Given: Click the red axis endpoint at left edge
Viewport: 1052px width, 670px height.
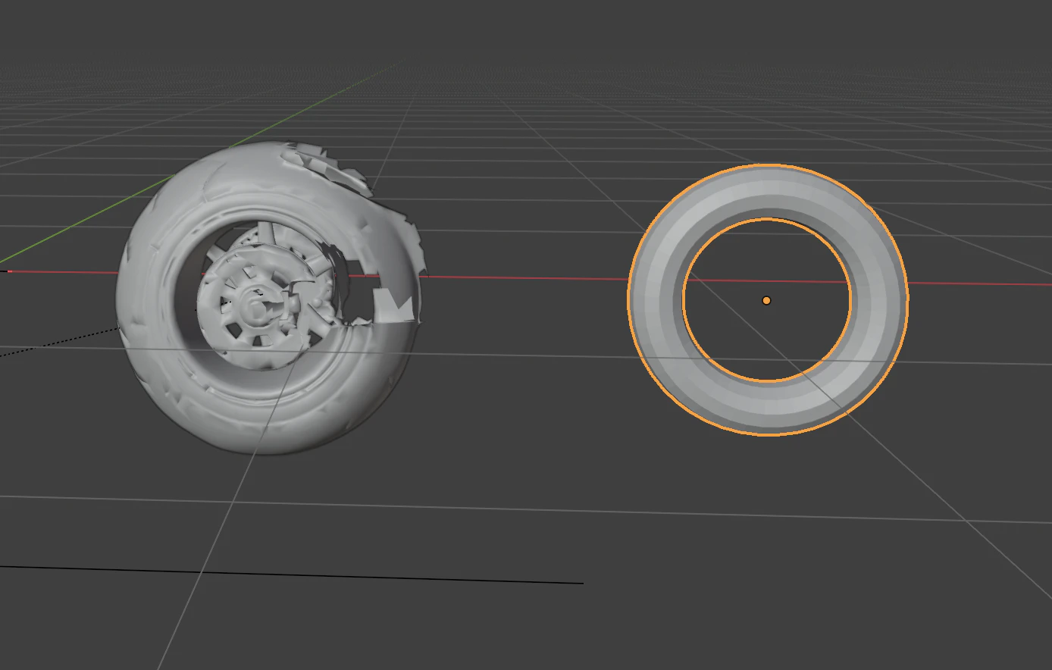Looking at the screenshot, I should coord(10,271).
